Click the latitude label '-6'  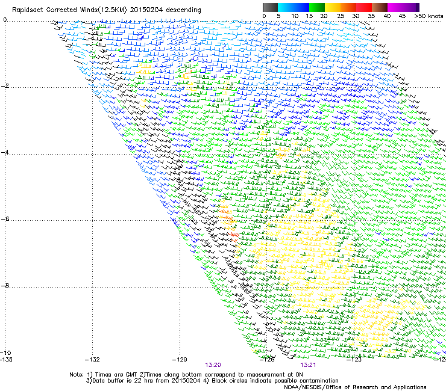tap(5, 219)
